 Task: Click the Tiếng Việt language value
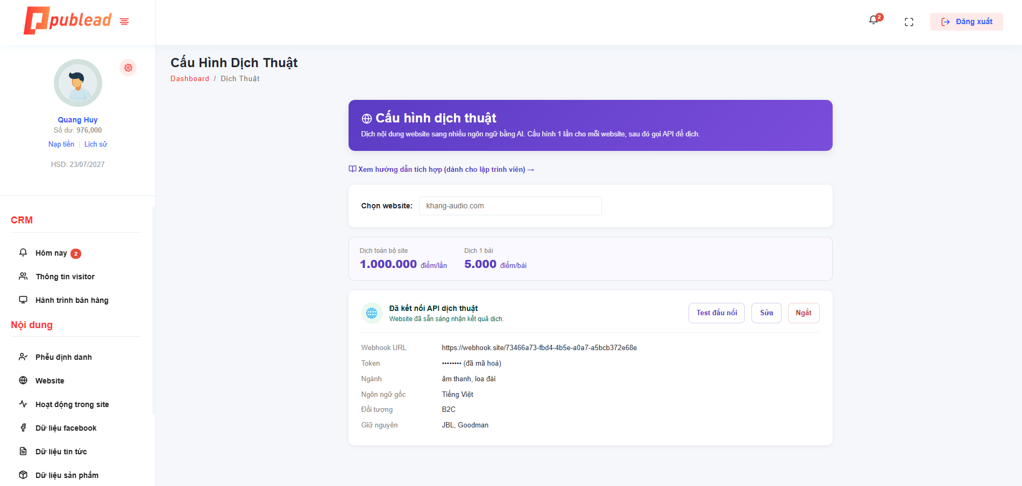(x=458, y=394)
